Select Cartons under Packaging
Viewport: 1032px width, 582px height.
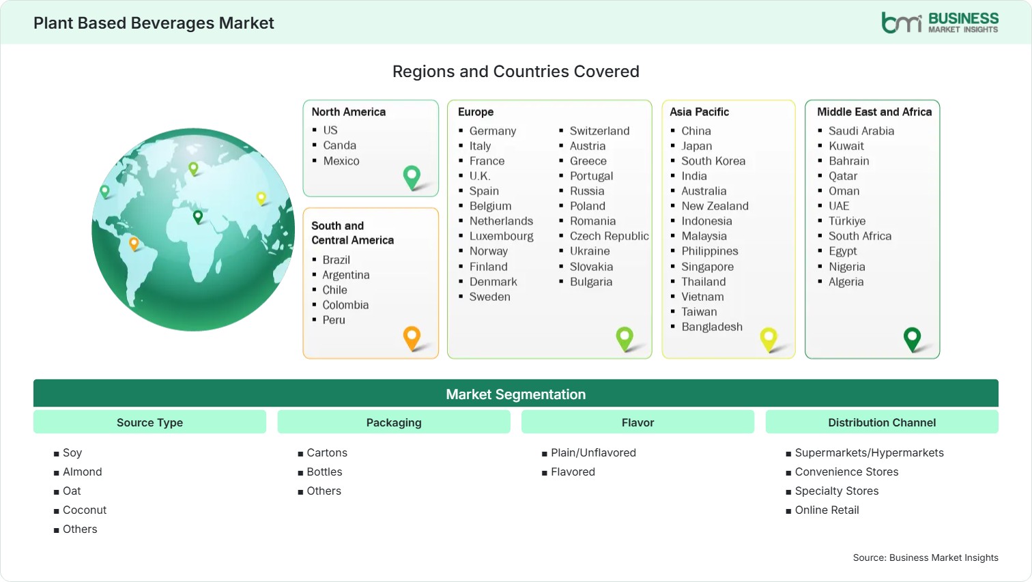point(327,453)
